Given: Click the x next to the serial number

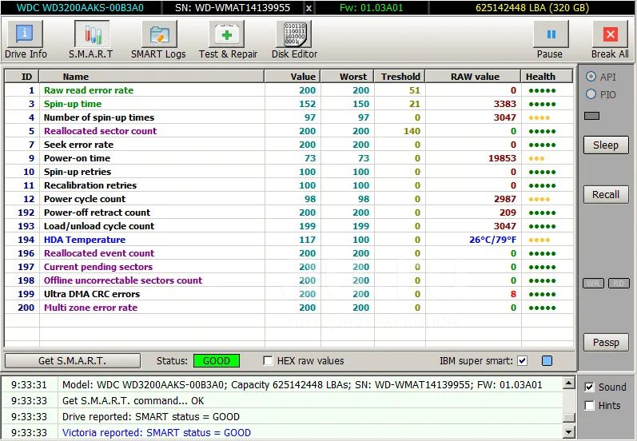Looking at the screenshot, I should (x=309, y=8).
